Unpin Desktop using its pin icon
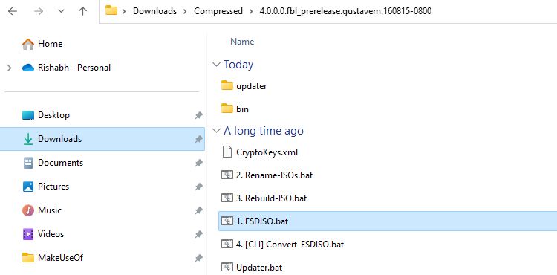557x275 pixels. pyautogui.click(x=198, y=115)
